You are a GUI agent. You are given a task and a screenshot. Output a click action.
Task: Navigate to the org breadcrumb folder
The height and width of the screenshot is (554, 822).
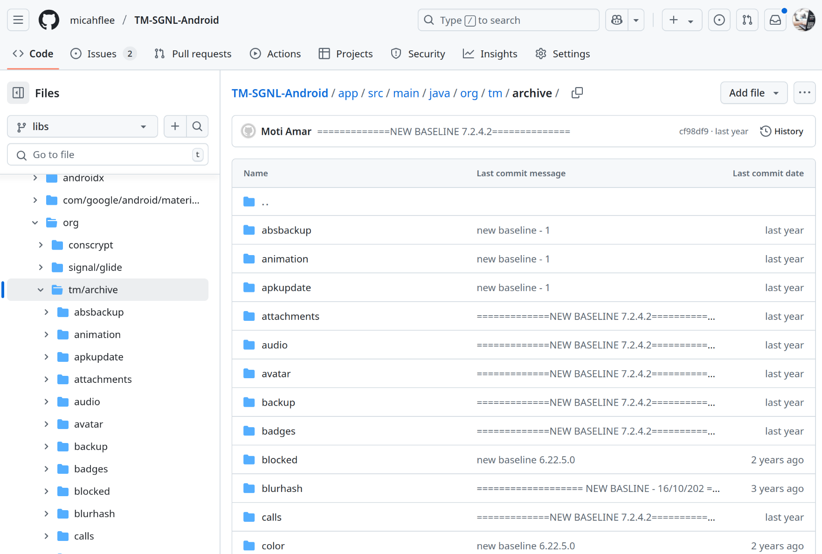tap(469, 93)
